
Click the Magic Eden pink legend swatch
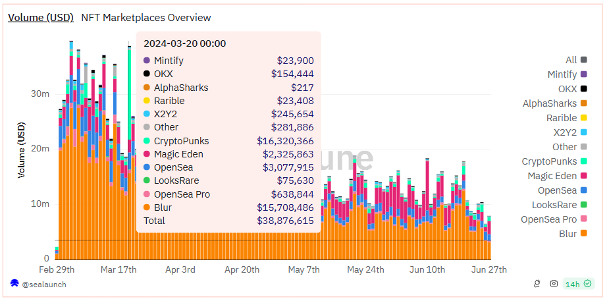(x=583, y=176)
